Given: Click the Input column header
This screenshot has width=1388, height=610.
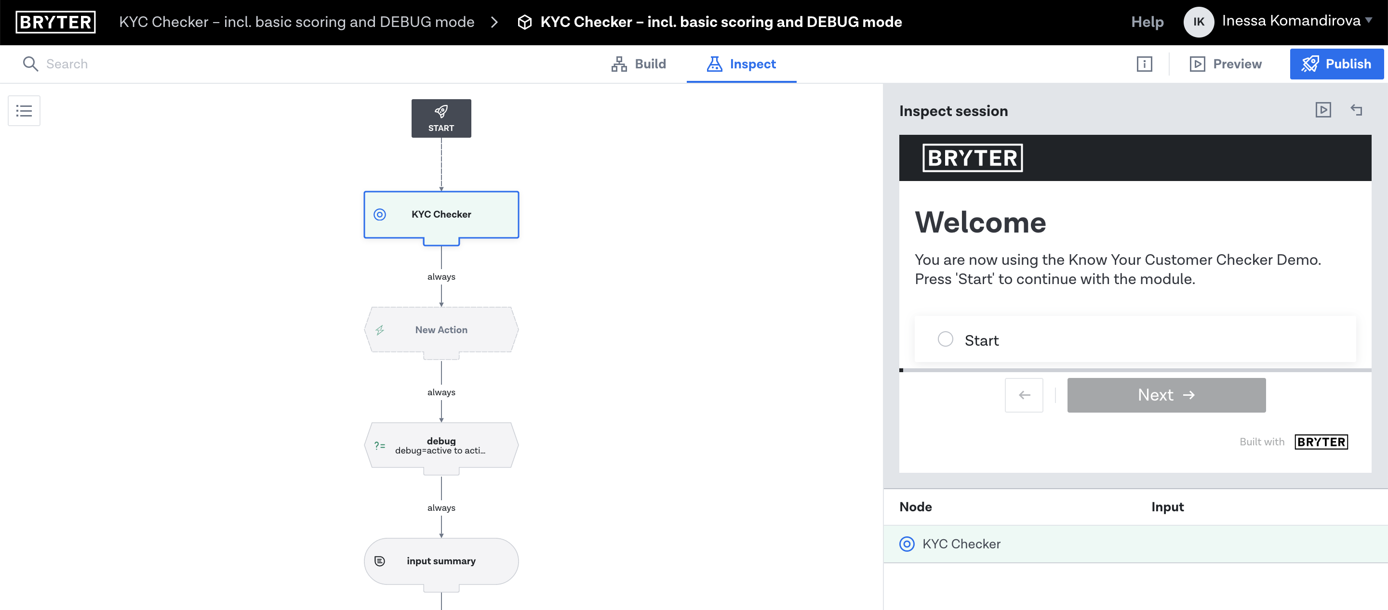Looking at the screenshot, I should (1167, 506).
